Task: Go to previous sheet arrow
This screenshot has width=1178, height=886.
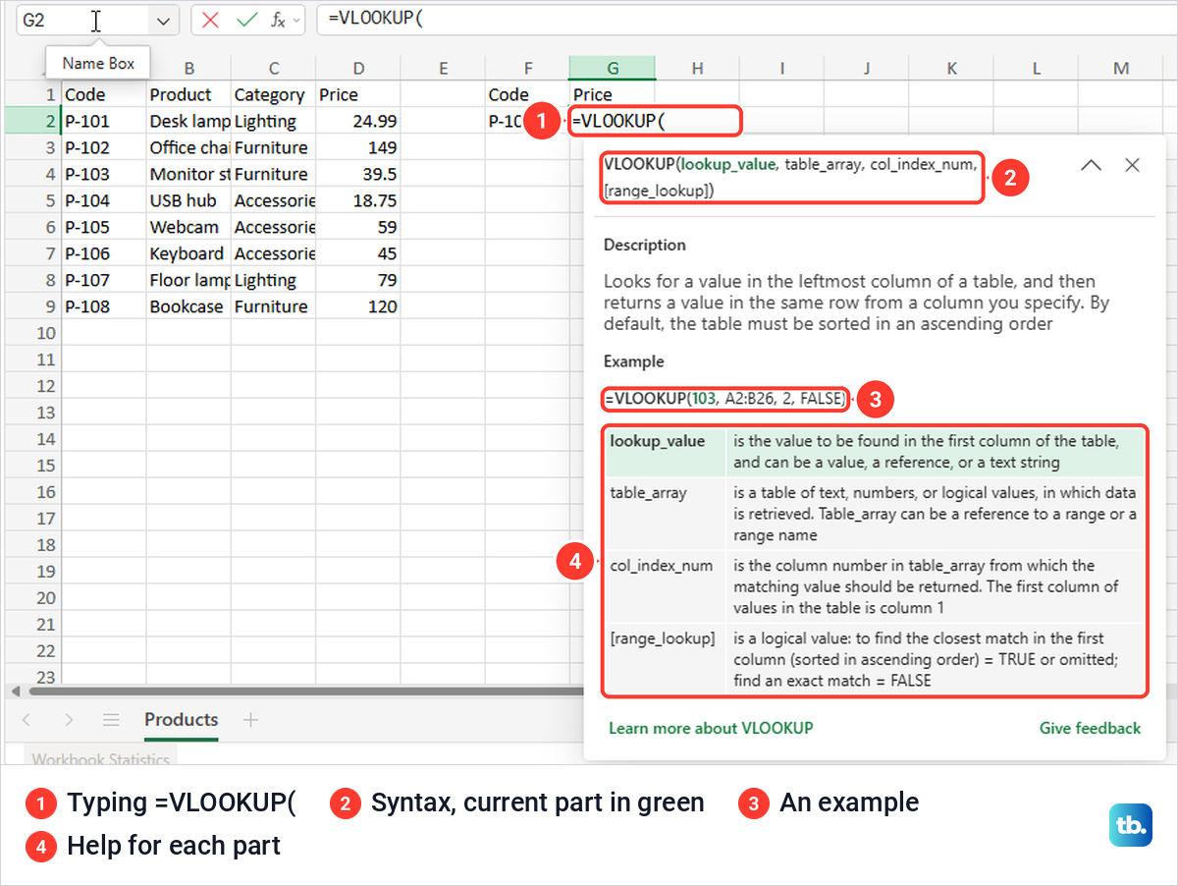Action: tap(27, 720)
